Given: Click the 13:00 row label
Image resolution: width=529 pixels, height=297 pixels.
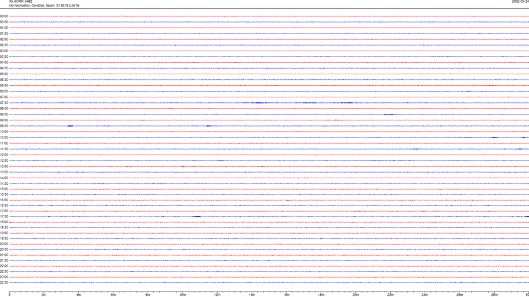Looking at the screenshot, I should click(4, 166).
